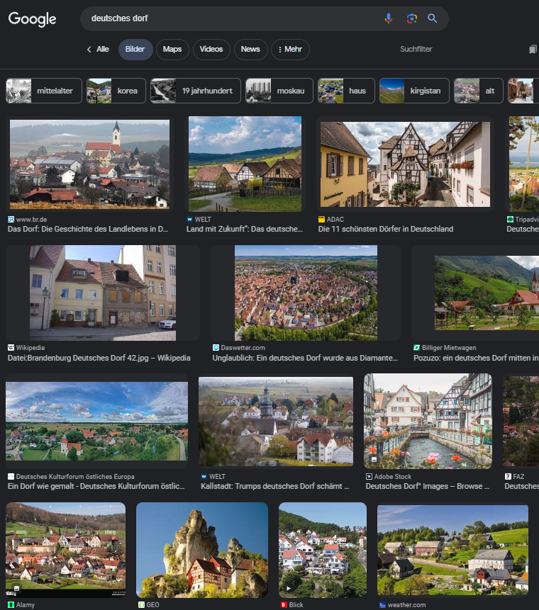Open the Suchfilter options
Image resolution: width=539 pixels, height=610 pixels.
point(416,49)
